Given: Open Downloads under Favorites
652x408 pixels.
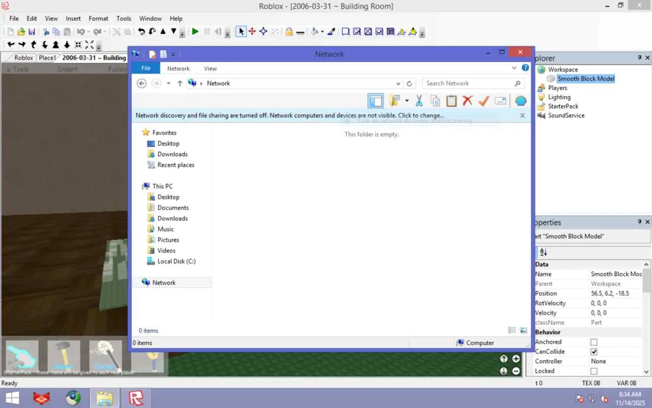Looking at the screenshot, I should 172,154.
